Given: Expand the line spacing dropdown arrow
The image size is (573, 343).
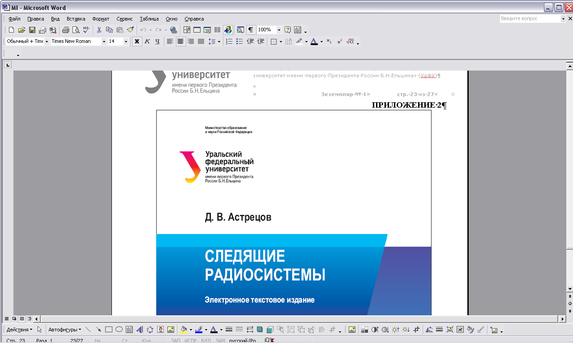Looking at the screenshot, I should (219, 42).
